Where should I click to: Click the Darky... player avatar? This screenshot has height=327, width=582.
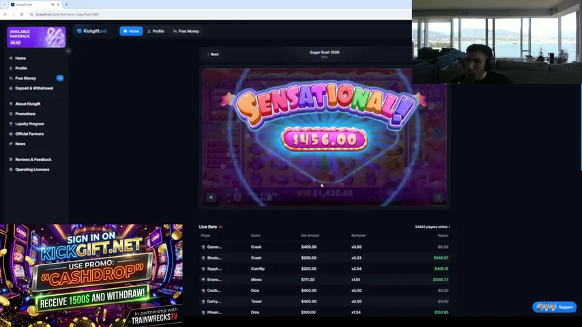coord(203,301)
